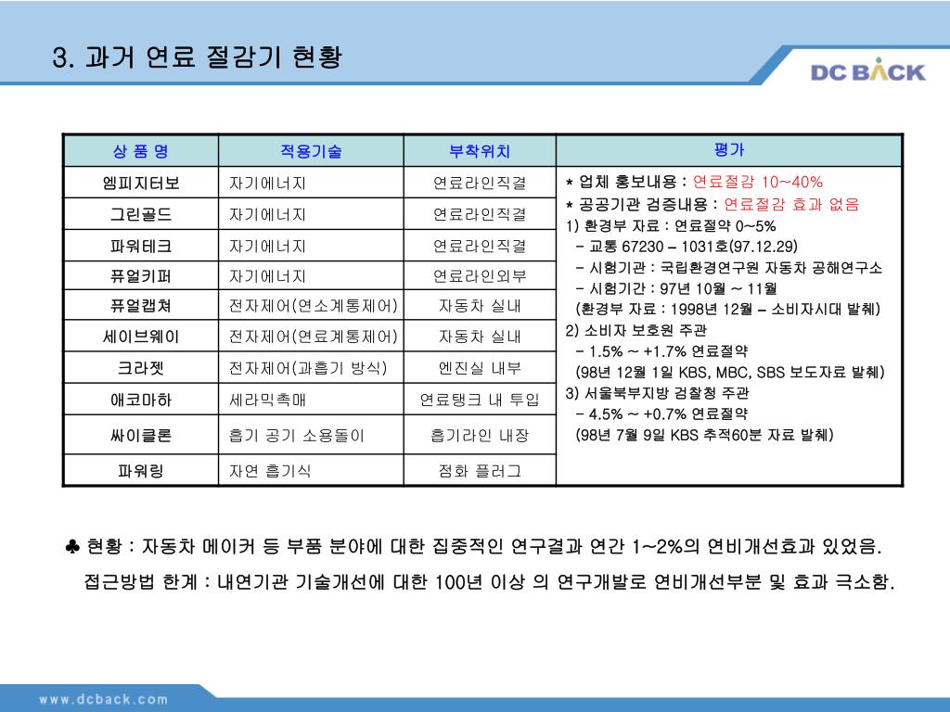Click '연료라인직결' in the 파워테크 row
Image resolution: width=950 pixels, height=712 pixels.
coord(480,246)
